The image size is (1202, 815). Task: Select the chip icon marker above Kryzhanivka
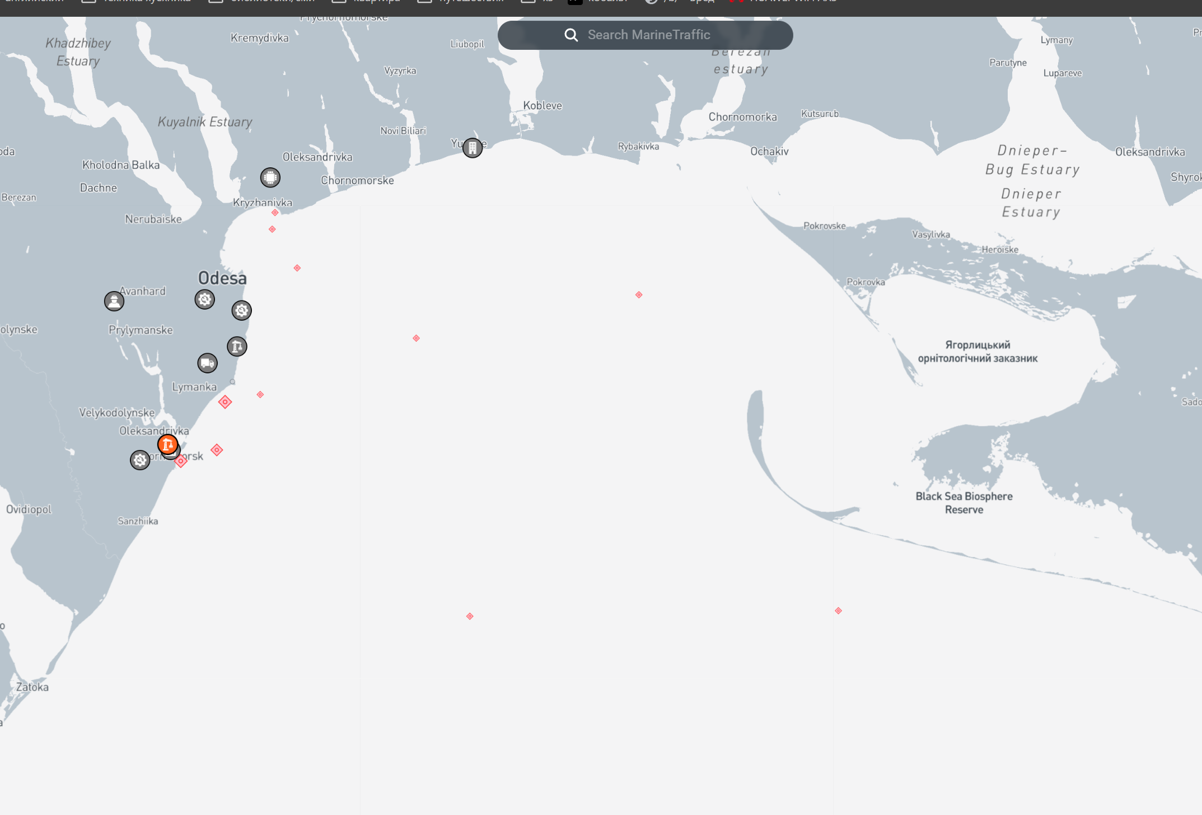[x=270, y=177]
